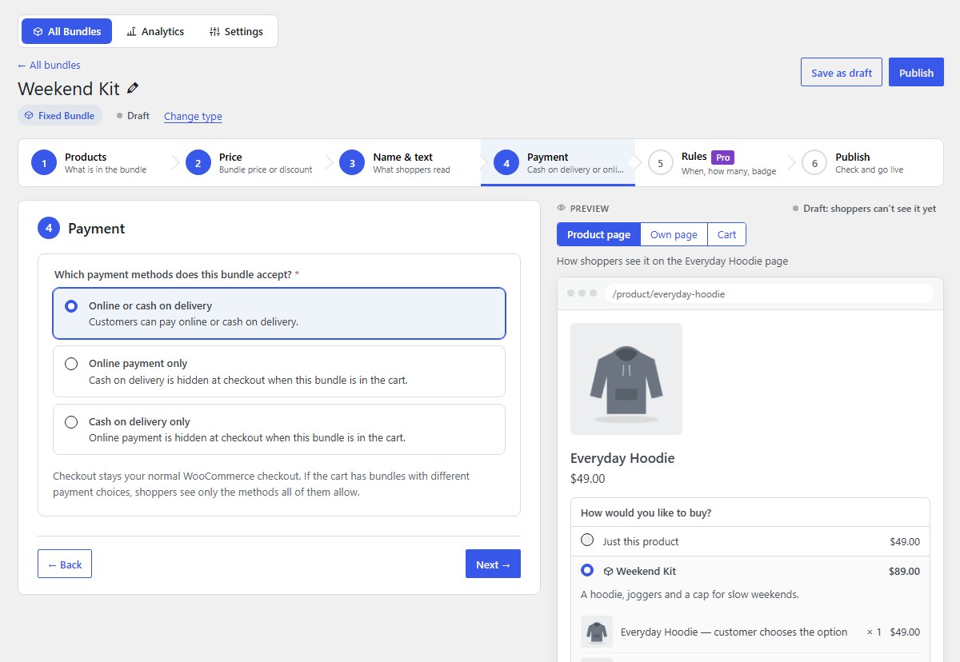Click 'How would you like to buy?' heading
Image resolution: width=960 pixels, height=662 pixels.
[x=646, y=512]
